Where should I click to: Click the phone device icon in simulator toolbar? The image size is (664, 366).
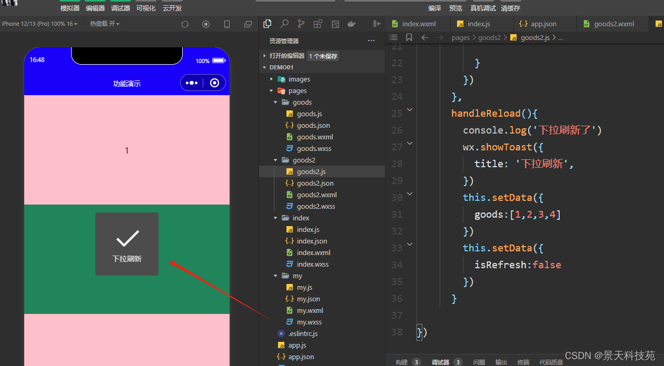tap(227, 24)
